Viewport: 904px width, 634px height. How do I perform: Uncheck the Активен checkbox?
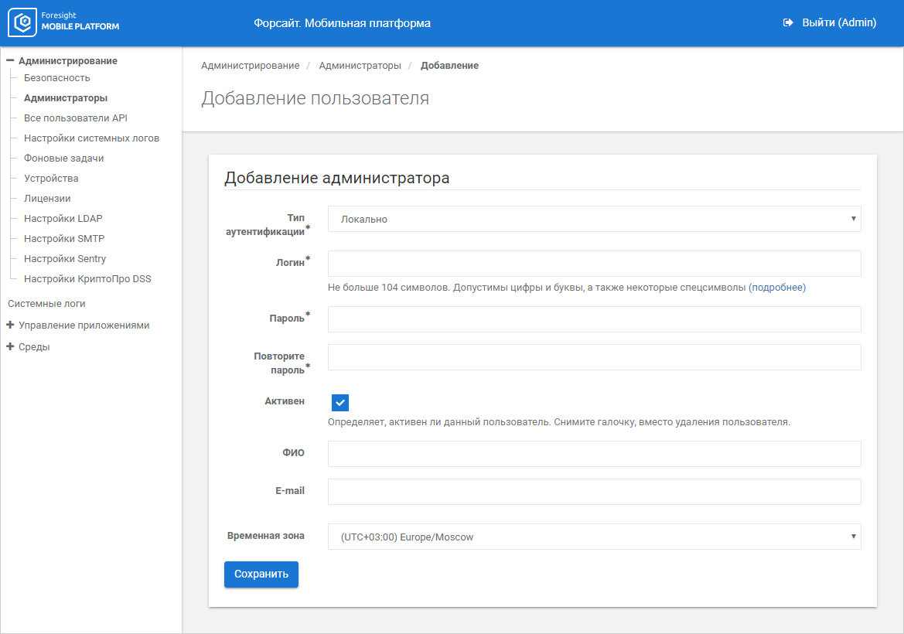click(339, 403)
